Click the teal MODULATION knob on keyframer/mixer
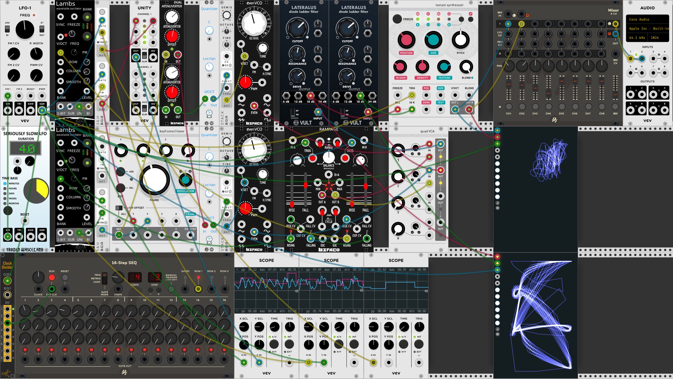673x379 pixels. [185, 180]
